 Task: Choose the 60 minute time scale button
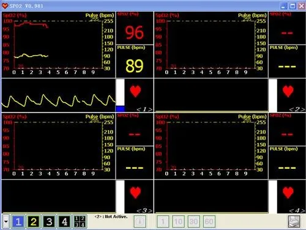tap(209, 221)
